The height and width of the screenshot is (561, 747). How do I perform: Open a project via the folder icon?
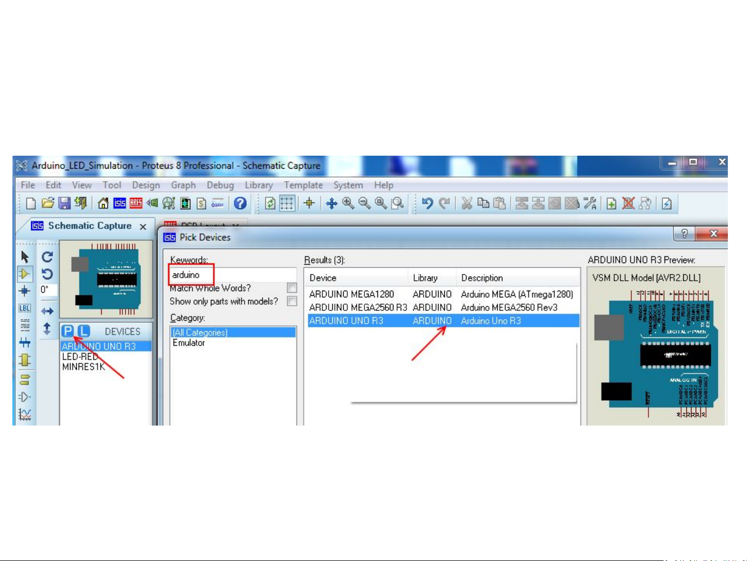point(48,203)
